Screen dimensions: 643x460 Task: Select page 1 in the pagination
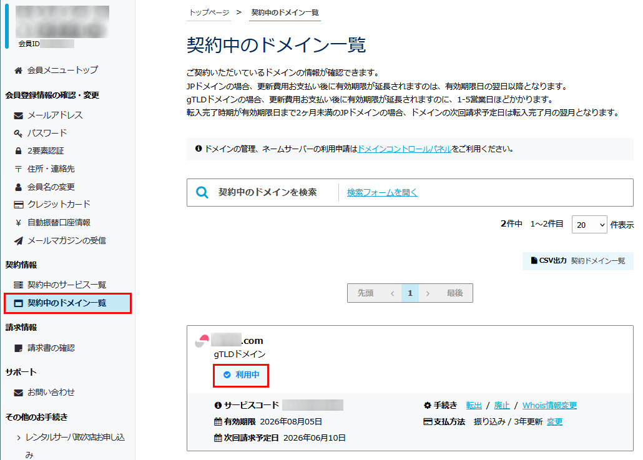[410, 293]
